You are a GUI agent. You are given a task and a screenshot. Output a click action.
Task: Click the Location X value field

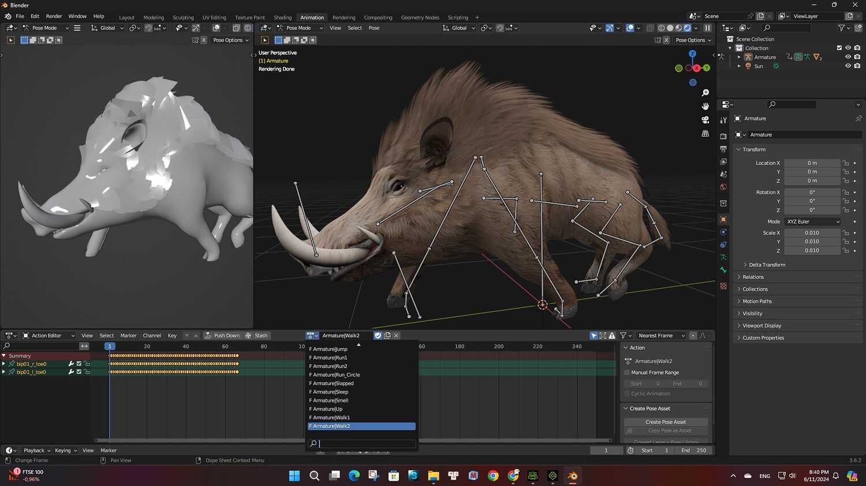(812, 163)
